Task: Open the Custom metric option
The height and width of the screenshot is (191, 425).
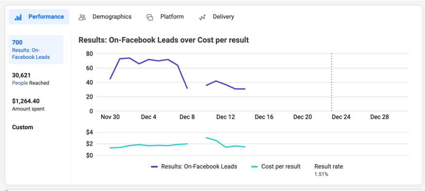Action: pos(22,127)
